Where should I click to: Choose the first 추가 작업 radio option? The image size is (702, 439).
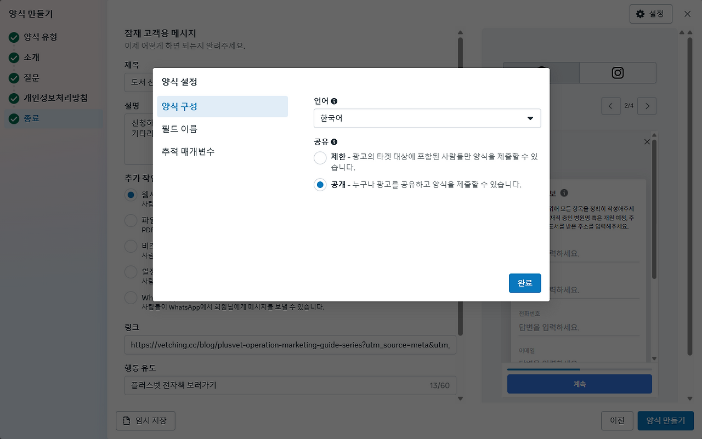[130, 193]
